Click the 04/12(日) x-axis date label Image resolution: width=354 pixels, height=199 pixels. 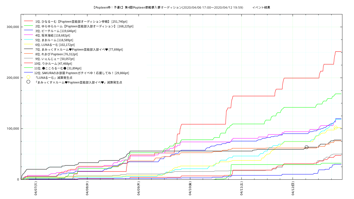tap(293, 188)
